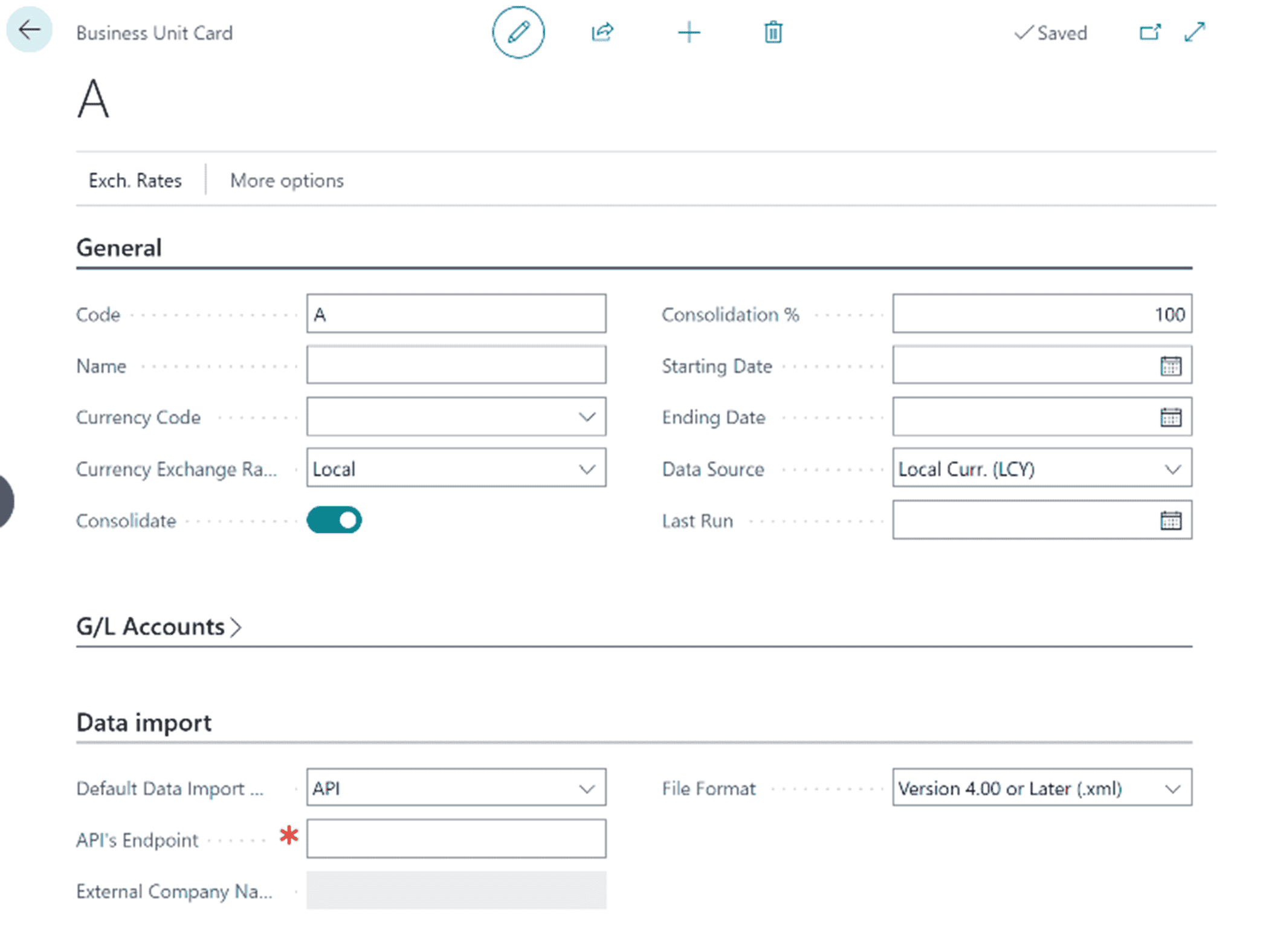
Task: Click the API's Endpoint input field
Action: [456, 838]
